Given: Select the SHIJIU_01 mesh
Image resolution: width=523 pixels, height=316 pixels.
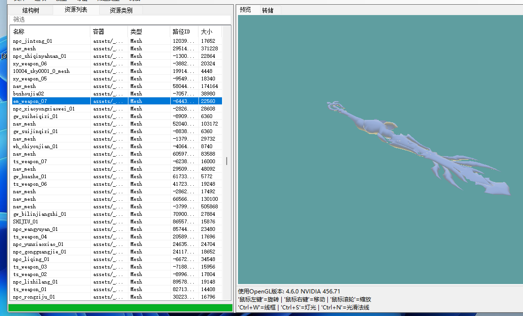Looking at the screenshot, I should (117, 221).
